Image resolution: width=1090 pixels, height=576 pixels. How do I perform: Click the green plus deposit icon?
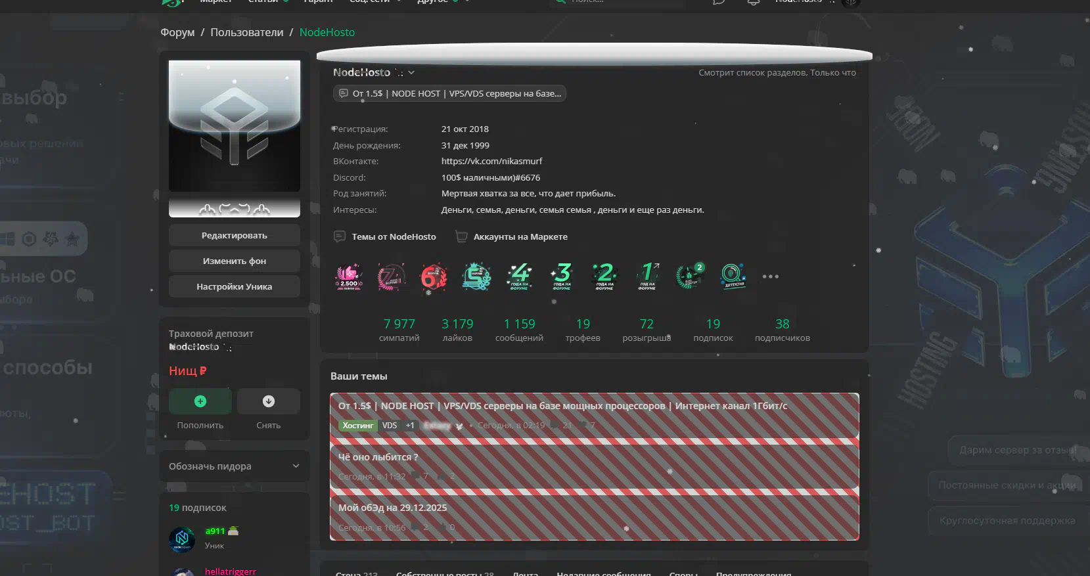tap(200, 401)
